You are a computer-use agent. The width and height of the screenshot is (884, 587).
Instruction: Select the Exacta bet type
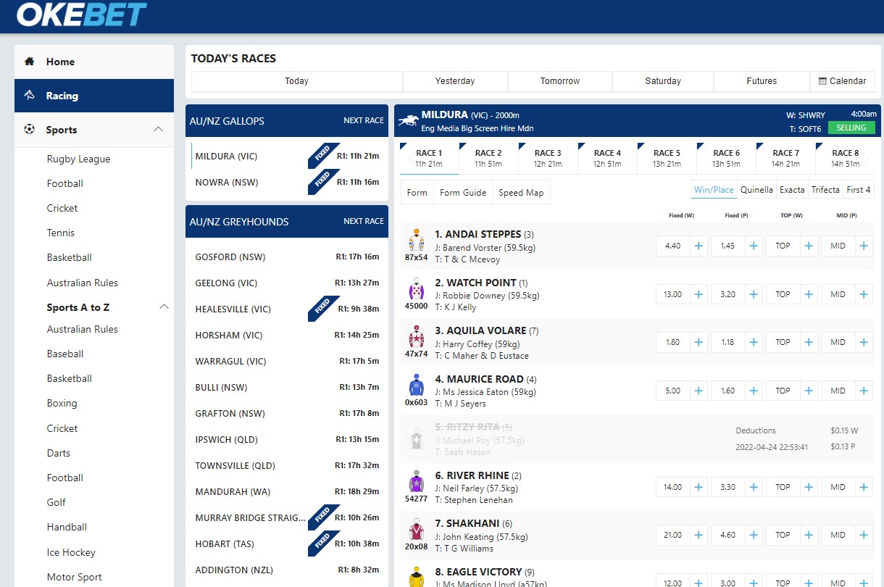click(792, 190)
